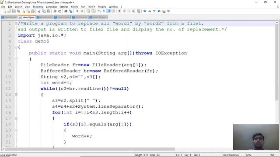
Task: Redo the edit via toolbar arrow
Action: [x=59, y=11]
